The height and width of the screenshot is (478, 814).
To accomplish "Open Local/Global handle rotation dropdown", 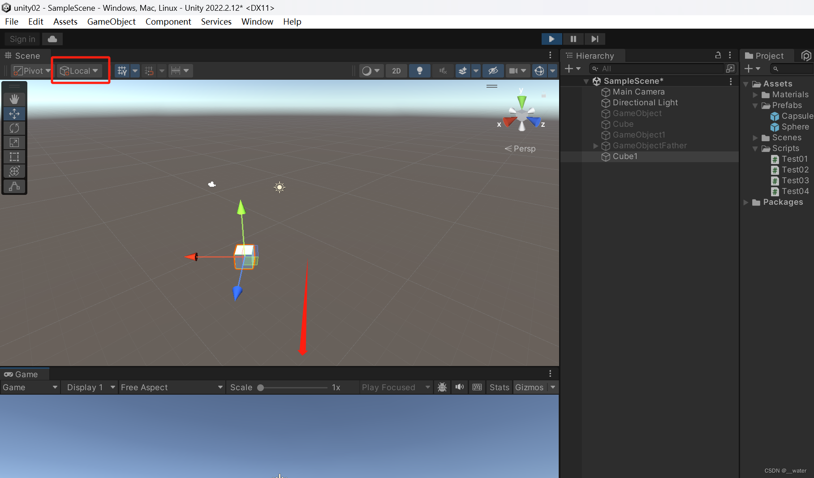I will pos(79,71).
